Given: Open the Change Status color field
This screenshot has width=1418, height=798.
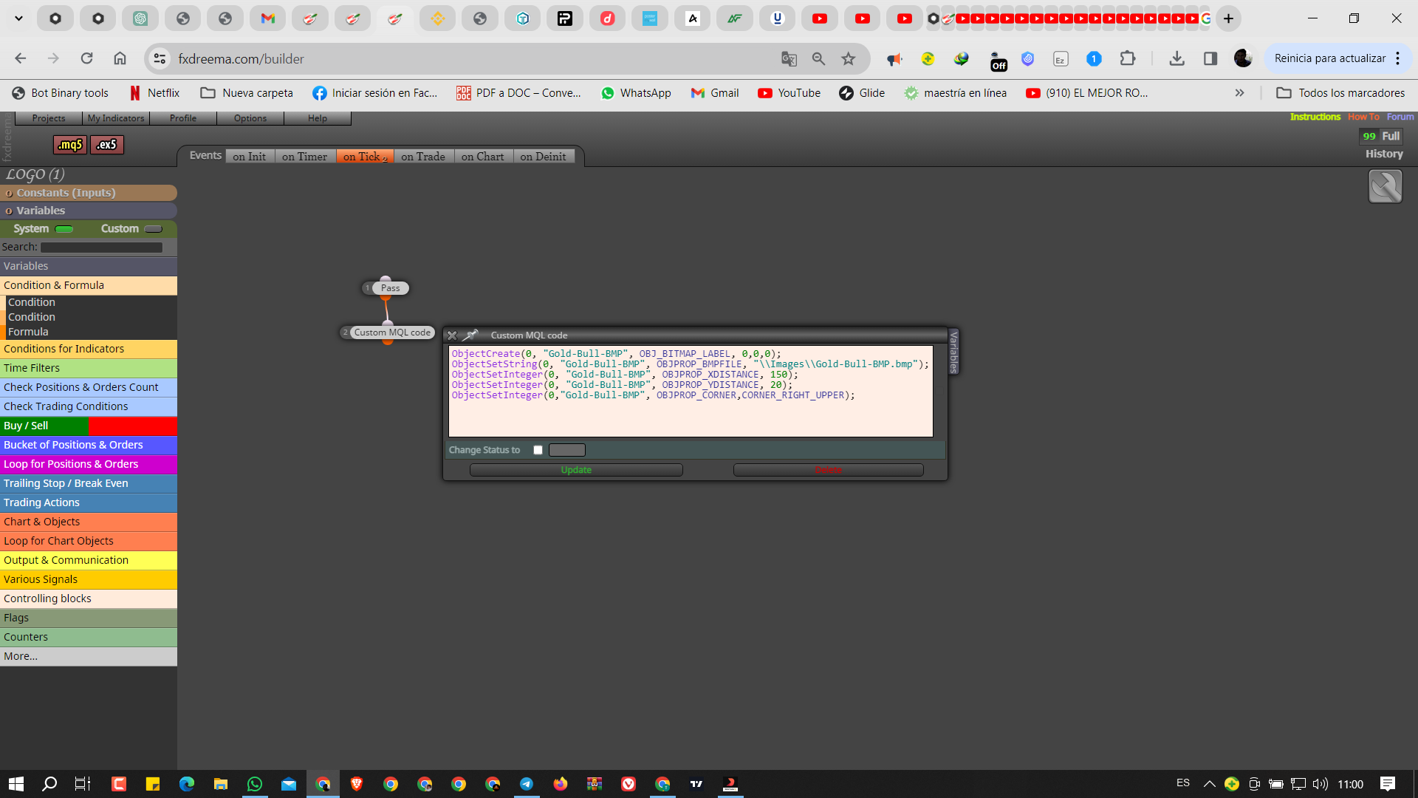Looking at the screenshot, I should point(567,450).
